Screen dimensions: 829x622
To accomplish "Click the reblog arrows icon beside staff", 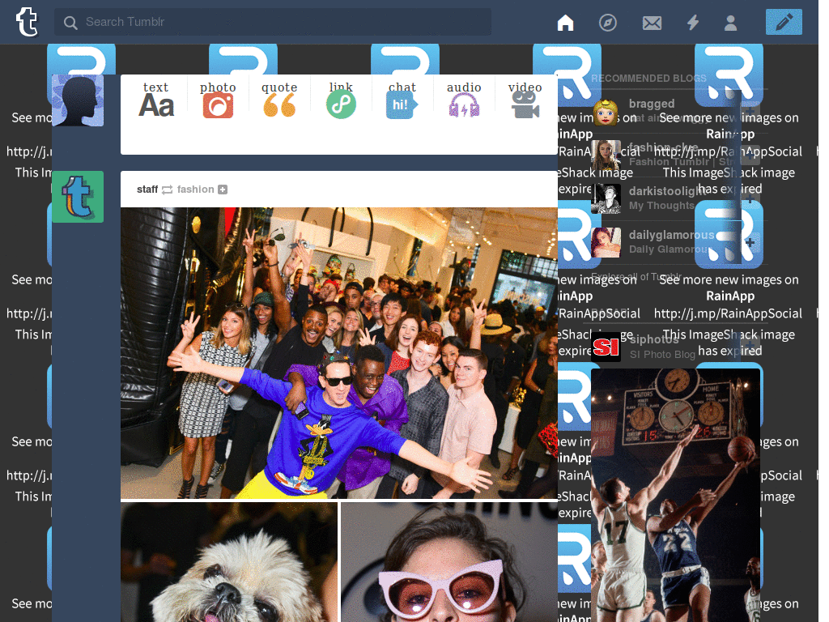I will (x=167, y=190).
